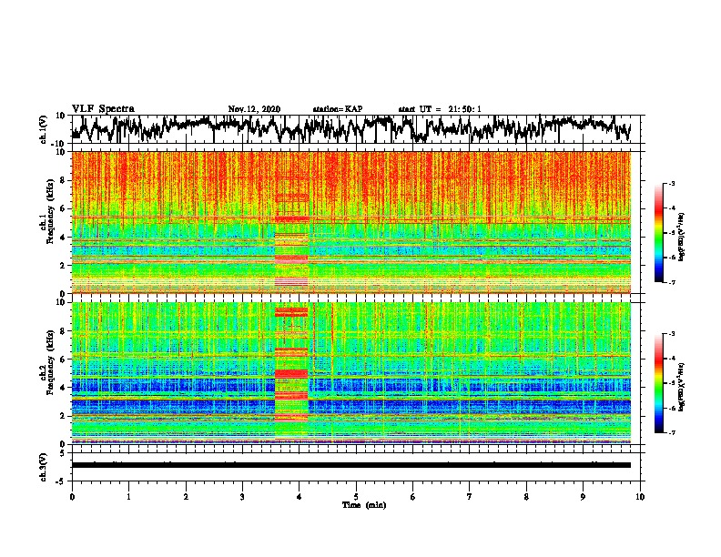Click time tick label "7" on x-axis
The height and width of the screenshot is (557, 721).
470,497
